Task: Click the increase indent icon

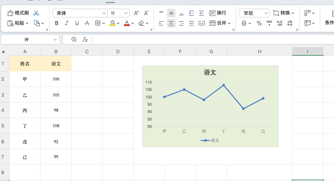Action: point(201,13)
